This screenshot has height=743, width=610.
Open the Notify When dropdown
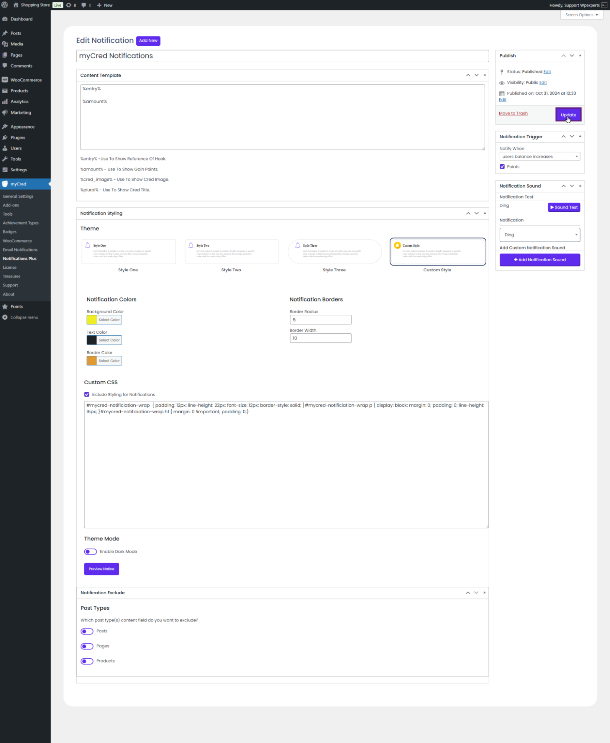click(x=539, y=156)
